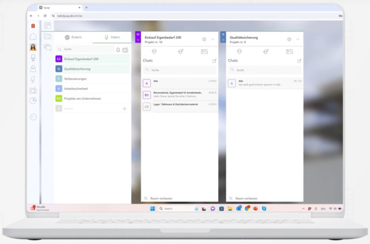Click chat search field in Qualitätssicherung panel
This screenshot has height=244, width=370.
(x=265, y=70)
